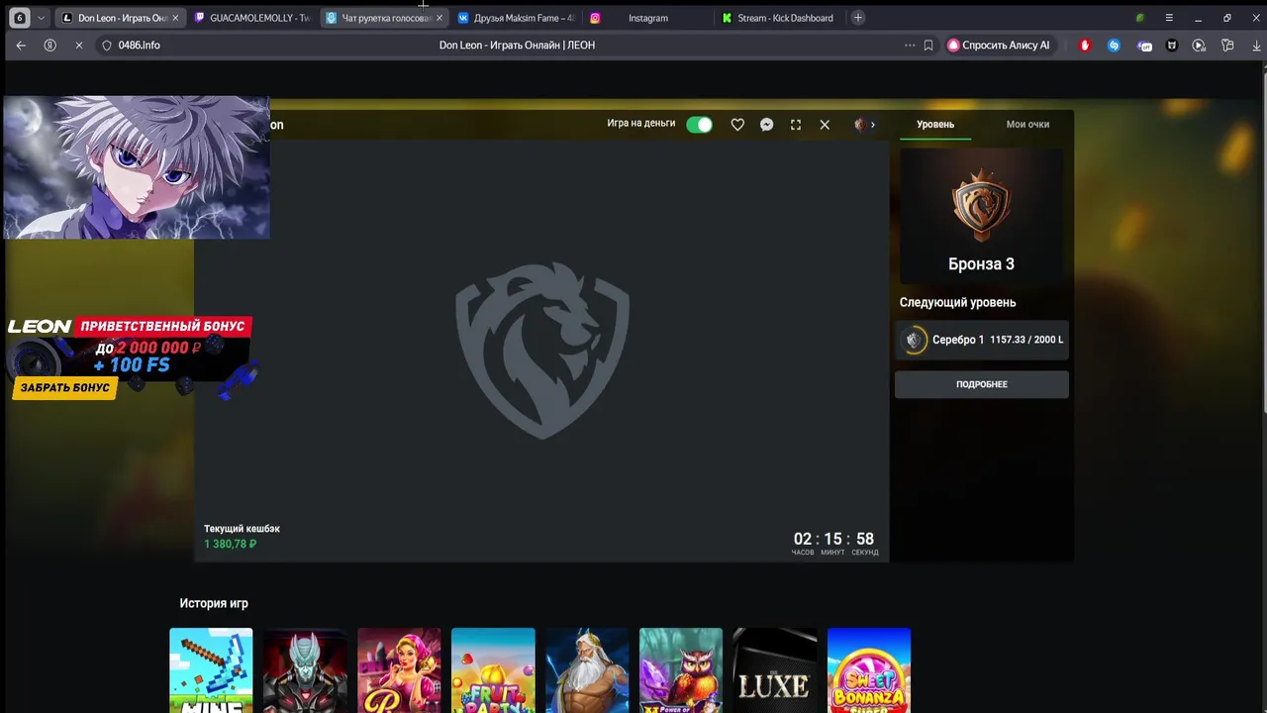Viewport: 1267px width, 713px height.
Task: Switch to the Мои очки tab
Action: click(x=1027, y=124)
